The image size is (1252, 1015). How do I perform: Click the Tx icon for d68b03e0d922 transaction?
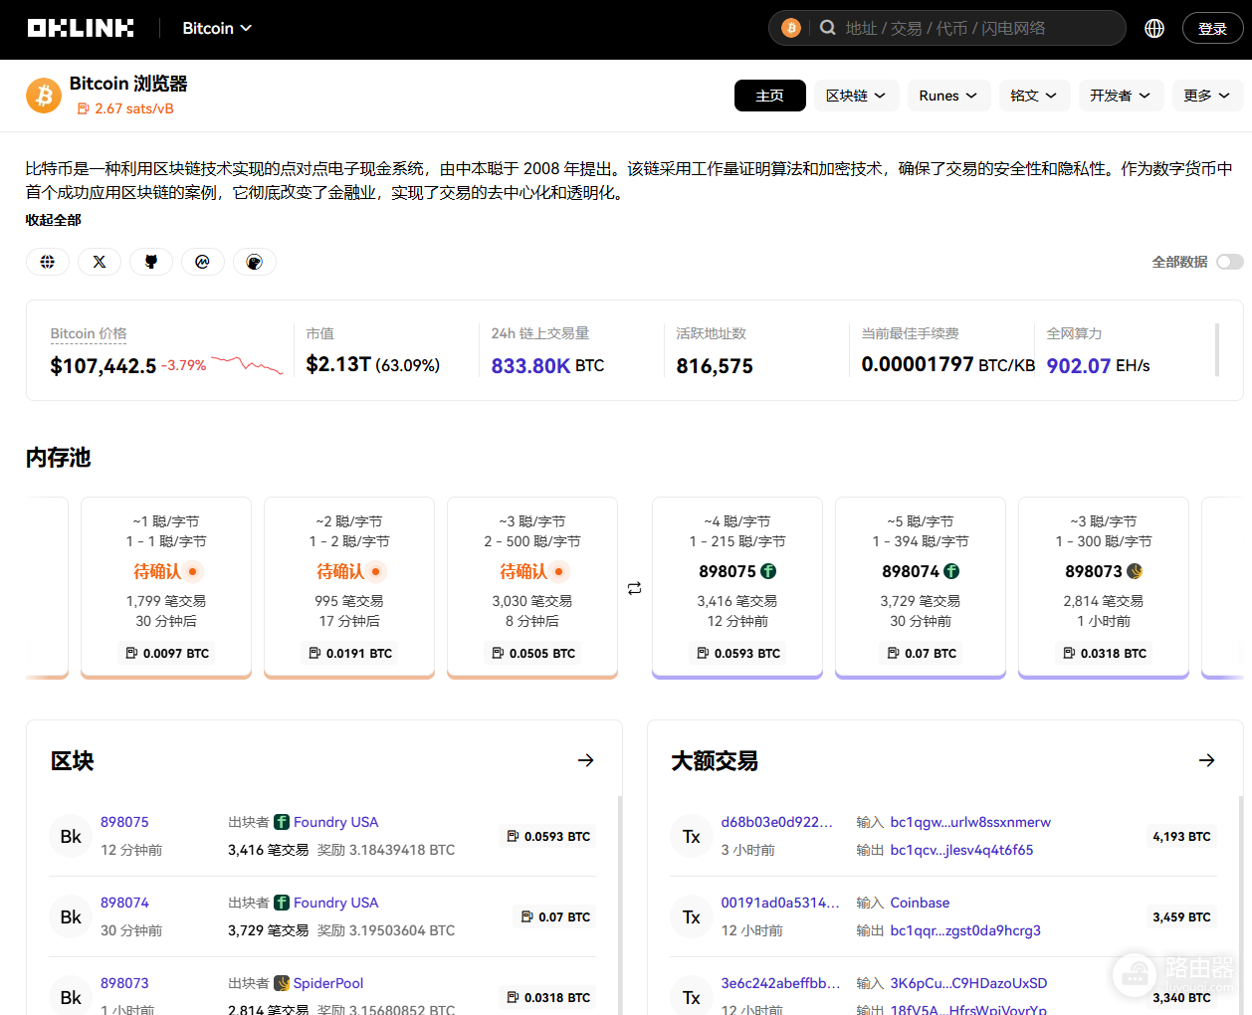[x=692, y=836]
